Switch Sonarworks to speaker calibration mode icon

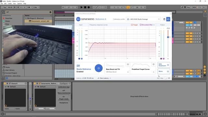[164, 19]
